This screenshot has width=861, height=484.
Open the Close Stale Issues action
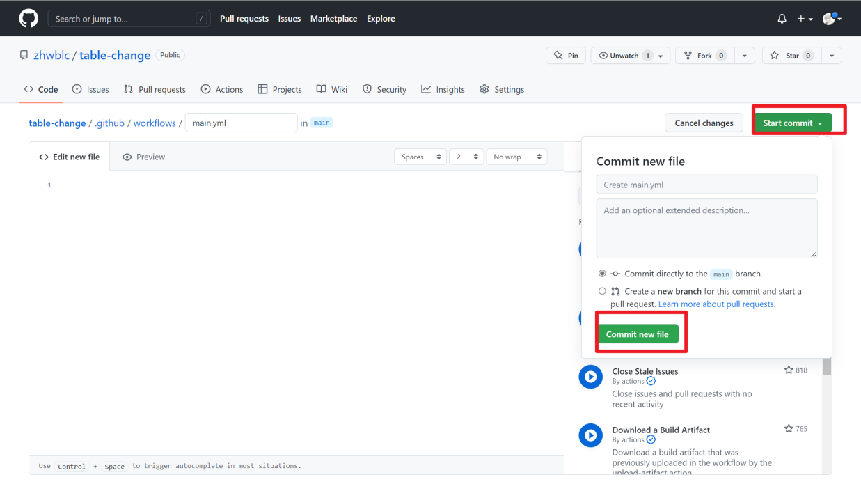coord(645,371)
